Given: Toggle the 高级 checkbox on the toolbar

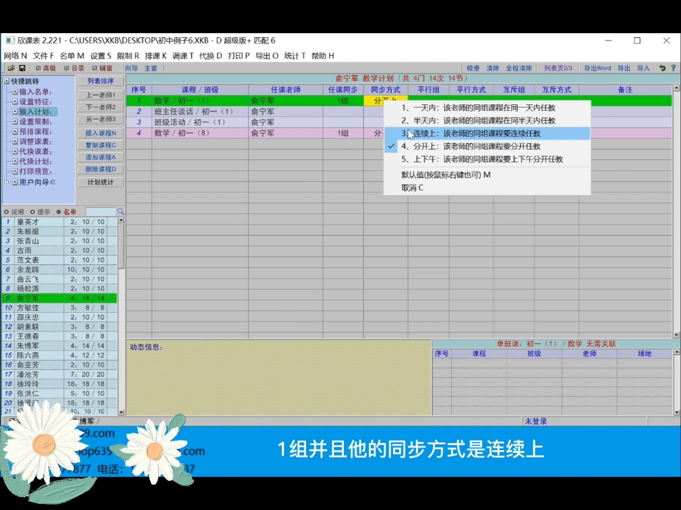Looking at the screenshot, I should coord(38,67).
